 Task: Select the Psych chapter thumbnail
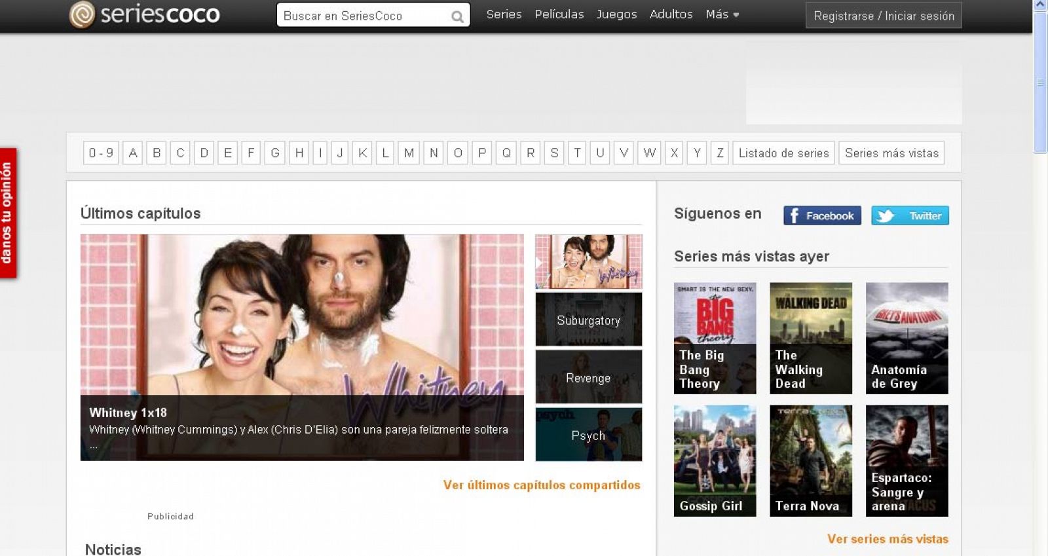[589, 435]
